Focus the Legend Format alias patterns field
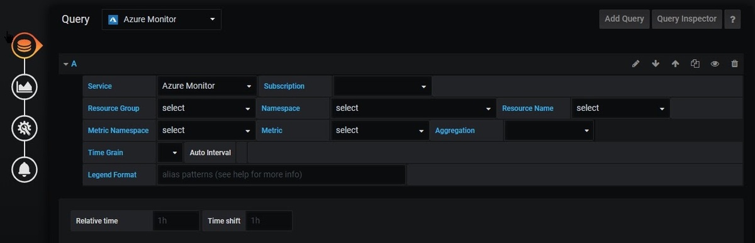Image resolution: width=755 pixels, height=243 pixels. [281, 174]
